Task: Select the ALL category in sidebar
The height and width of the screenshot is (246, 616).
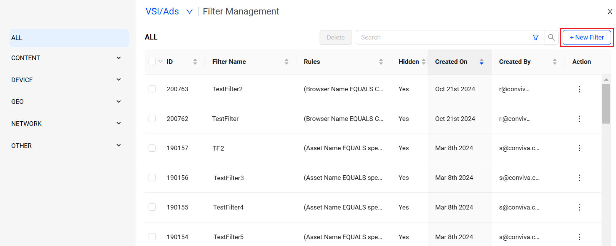Action: coord(69,38)
